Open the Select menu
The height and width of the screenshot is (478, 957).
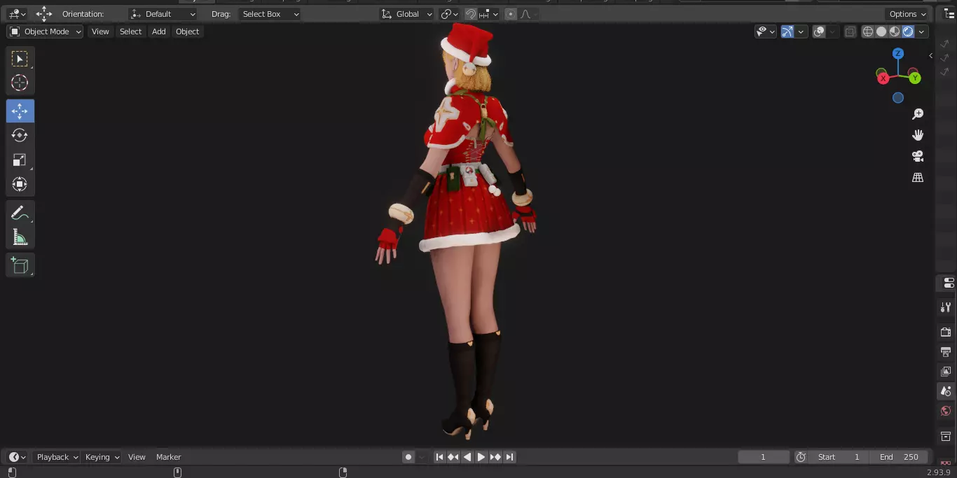[130, 31]
